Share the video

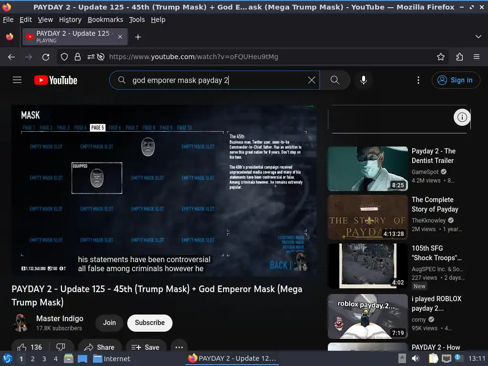coord(100,347)
